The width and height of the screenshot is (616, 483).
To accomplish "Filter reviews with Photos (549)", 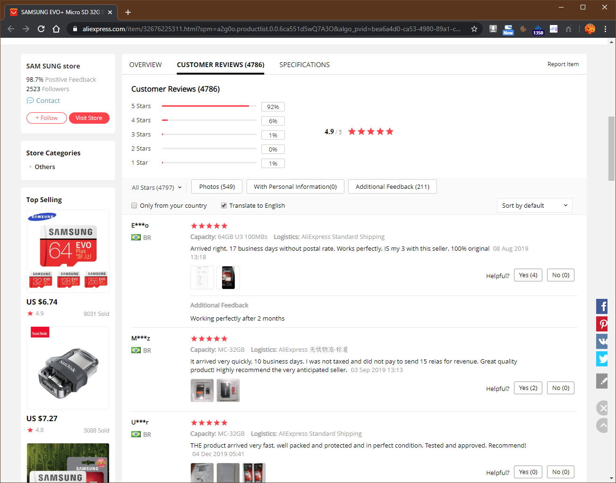I will click(x=217, y=186).
